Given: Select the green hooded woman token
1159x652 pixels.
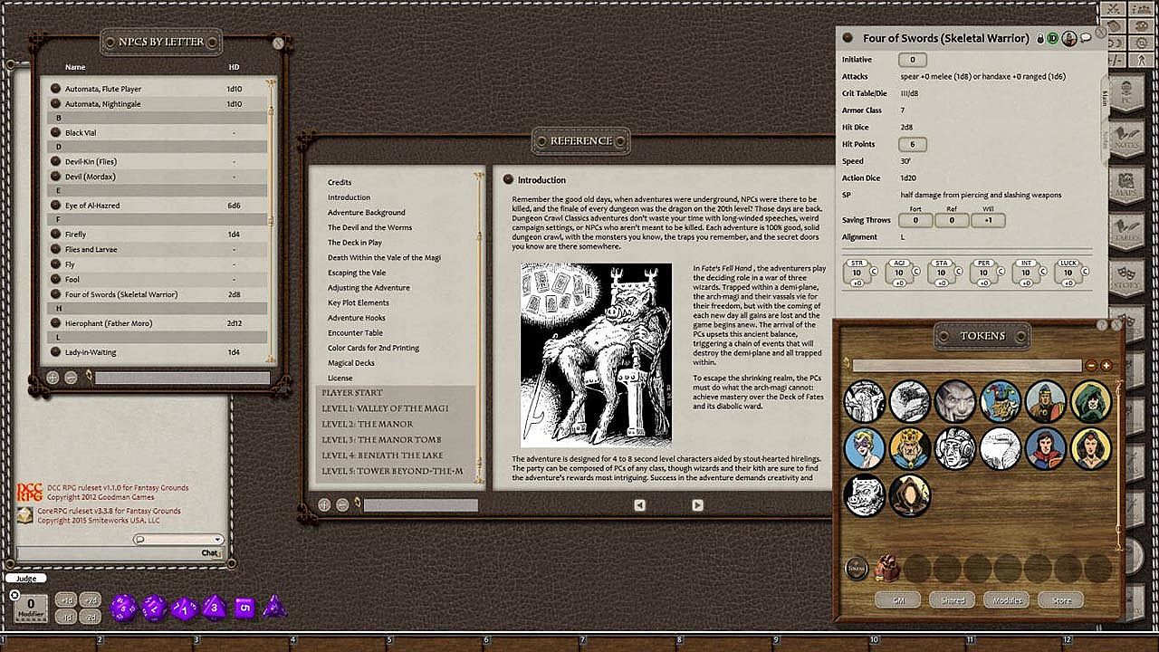Looking at the screenshot, I should 1091,401.
